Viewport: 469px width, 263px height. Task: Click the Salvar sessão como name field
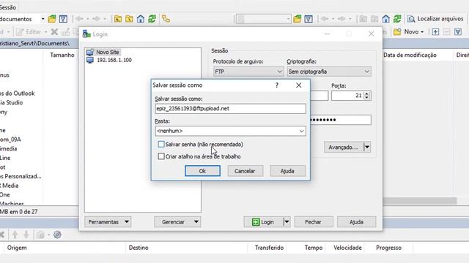point(230,109)
